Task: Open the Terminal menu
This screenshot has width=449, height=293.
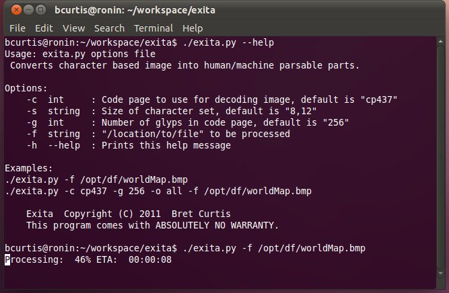Action: 153,28
